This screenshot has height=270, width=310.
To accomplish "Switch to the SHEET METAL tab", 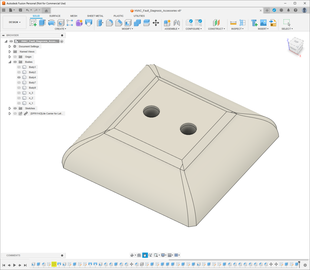I will point(95,16).
